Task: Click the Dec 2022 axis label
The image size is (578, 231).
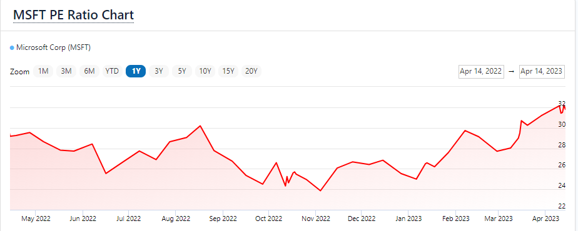Action: (x=362, y=219)
